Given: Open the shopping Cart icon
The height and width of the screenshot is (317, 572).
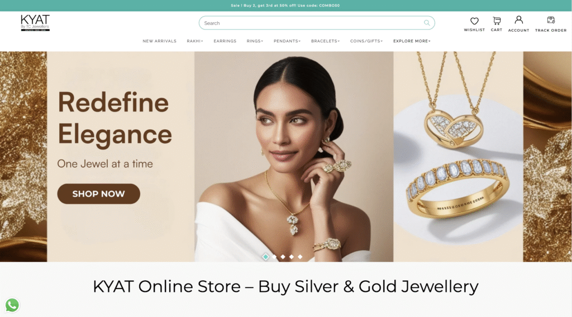Looking at the screenshot, I should click(497, 21).
